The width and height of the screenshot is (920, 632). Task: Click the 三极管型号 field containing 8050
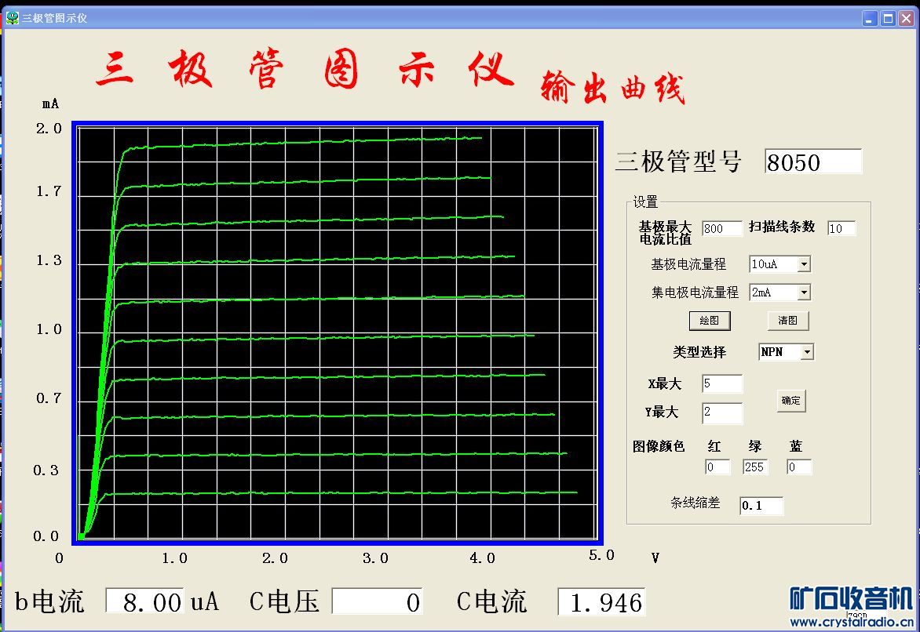point(812,162)
